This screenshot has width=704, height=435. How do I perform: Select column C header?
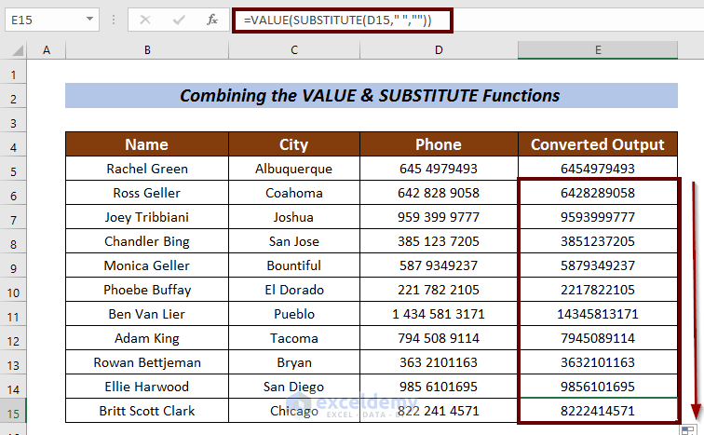pos(293,50)
